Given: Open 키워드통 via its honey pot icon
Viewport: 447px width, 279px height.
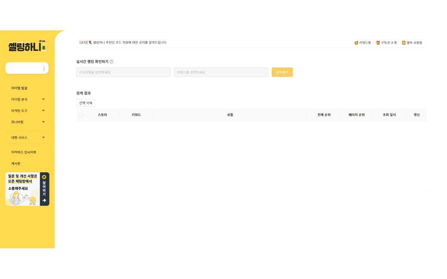Looking at the screenshot, I should [356, 43].
